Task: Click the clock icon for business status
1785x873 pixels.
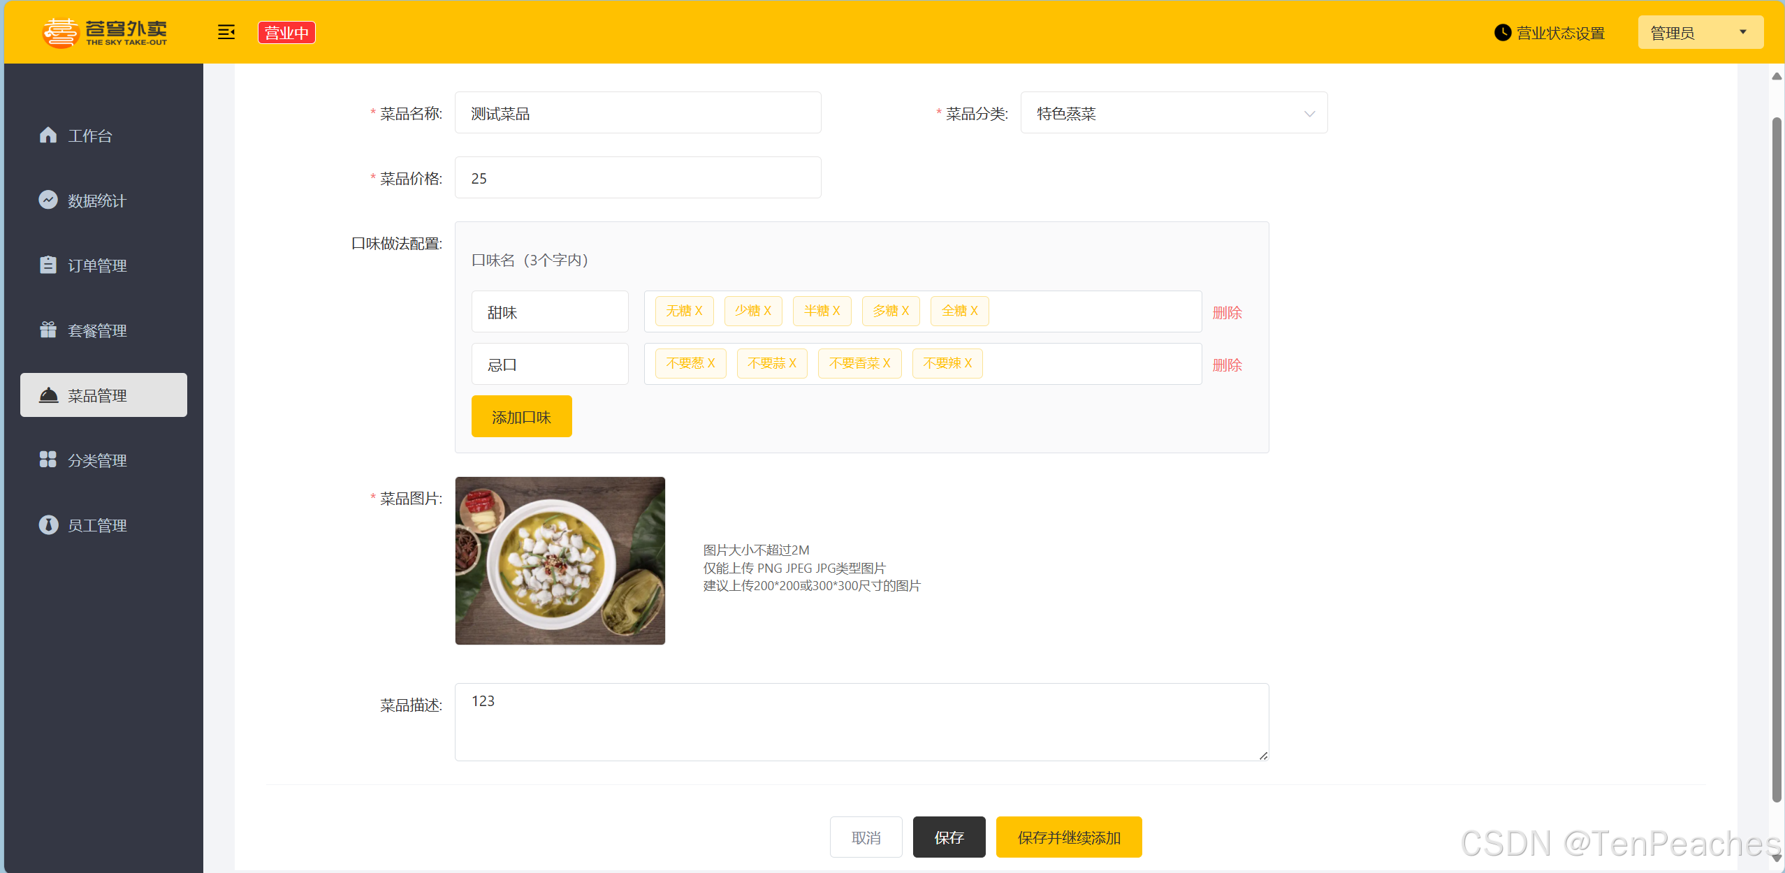Action: [x=1502, y=33]
